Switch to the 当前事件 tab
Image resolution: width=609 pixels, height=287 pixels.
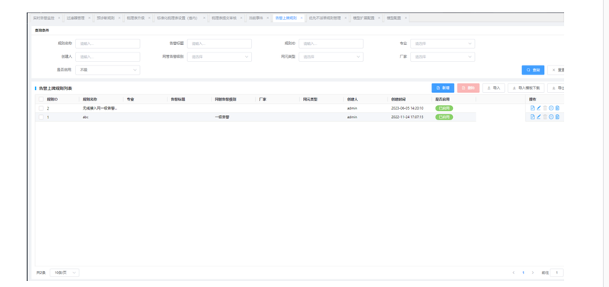click(256, 18)
